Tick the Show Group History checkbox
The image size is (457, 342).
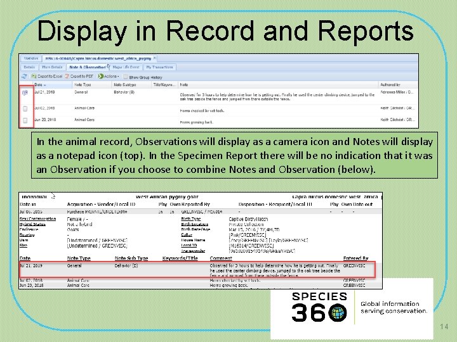tap(125, 77)
